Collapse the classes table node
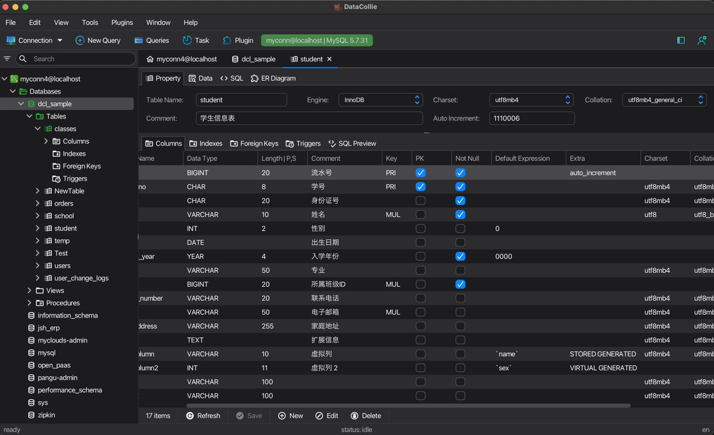The width and height of the screenshot is (714, 435). (x=38, y=129)
